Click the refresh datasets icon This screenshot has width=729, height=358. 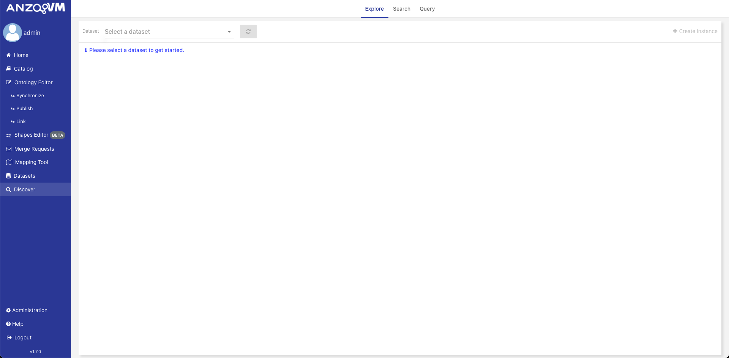point(248,32)
